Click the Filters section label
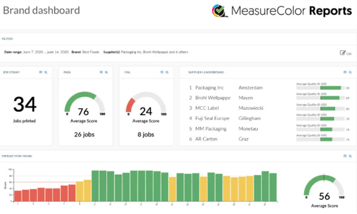Image resolution: width=357 pixels, height=214 pixels. (x=7, y=39)
